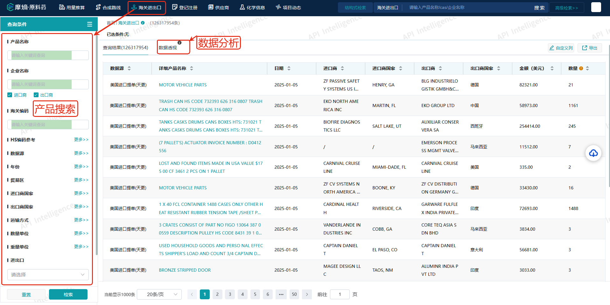The image size is (610, 305).
Task: Open 自定义列 column customization
Action: pos(561,48)
